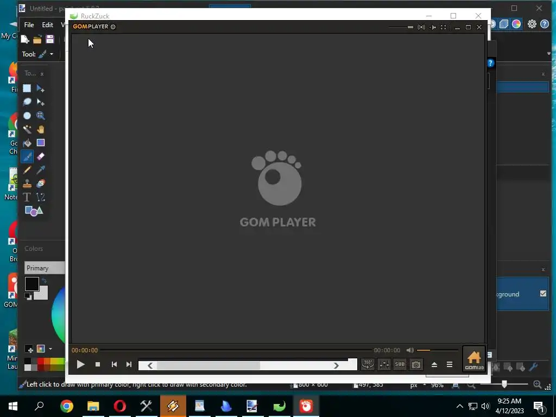Reset colors to black and white
The width and height of the screenshot is (556, 417).
(x=28, y=296)
